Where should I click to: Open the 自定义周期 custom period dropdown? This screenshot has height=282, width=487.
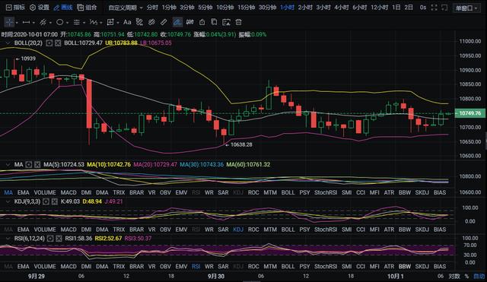point(126,8)
